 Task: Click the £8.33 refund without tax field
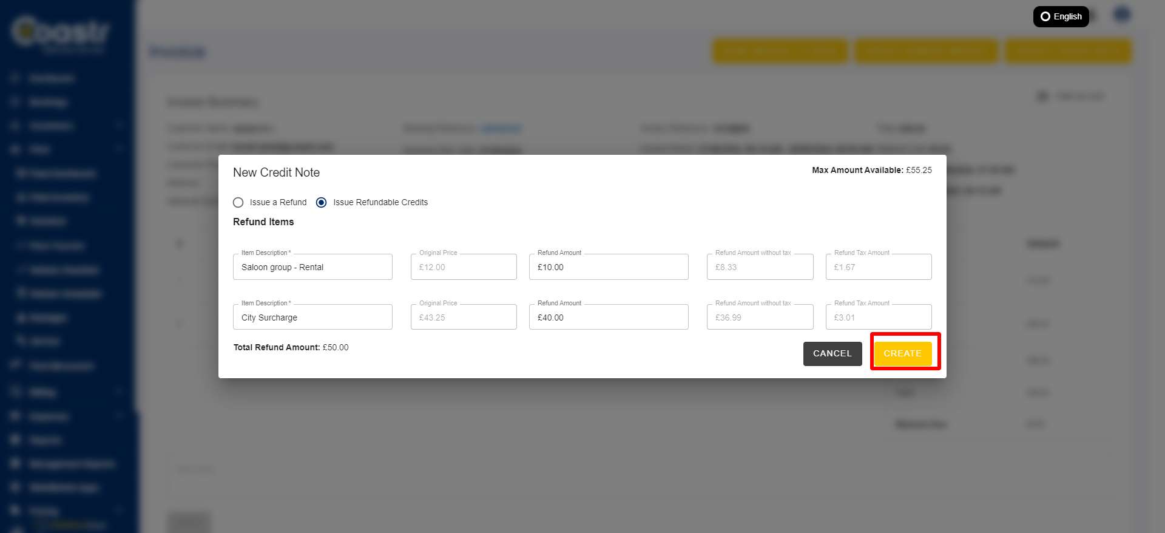(760, 267)
